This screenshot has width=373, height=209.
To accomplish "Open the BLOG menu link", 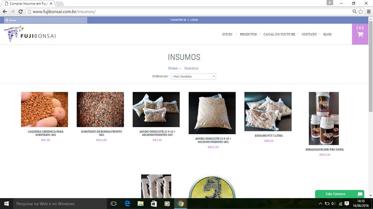I will point(327,35).
